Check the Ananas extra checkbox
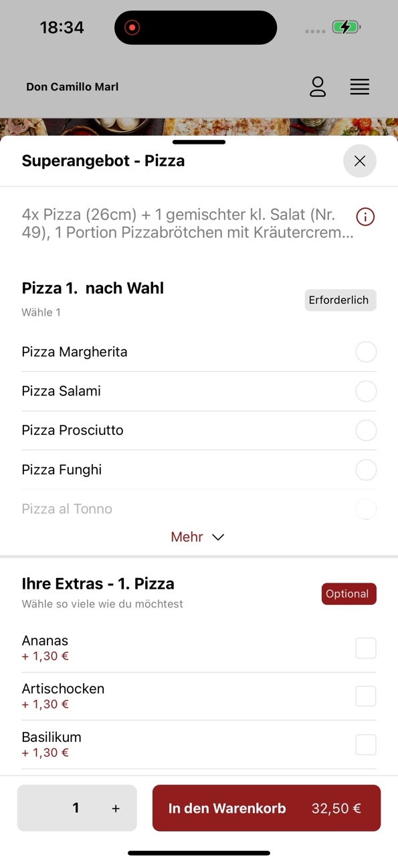The height and width of the screenshot is (863, 398). tap(366, 648)
